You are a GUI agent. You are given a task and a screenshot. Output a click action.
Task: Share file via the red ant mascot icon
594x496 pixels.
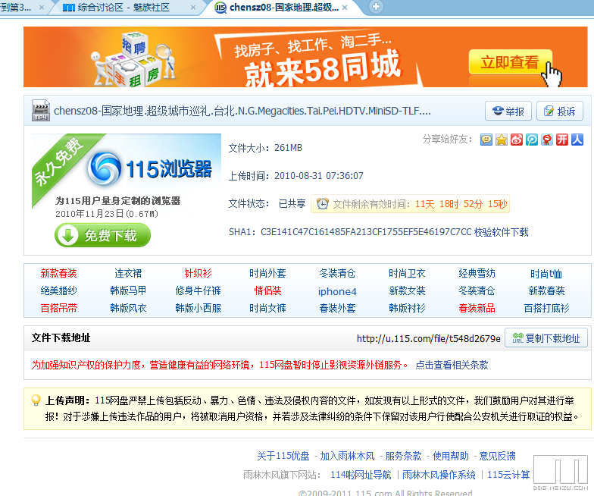(547, 140)
